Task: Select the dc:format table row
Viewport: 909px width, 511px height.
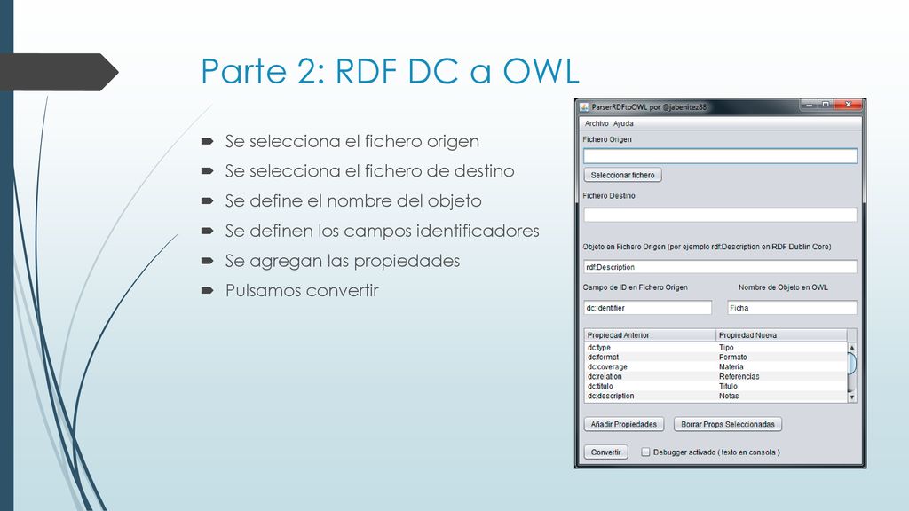Action: (715, 357)
